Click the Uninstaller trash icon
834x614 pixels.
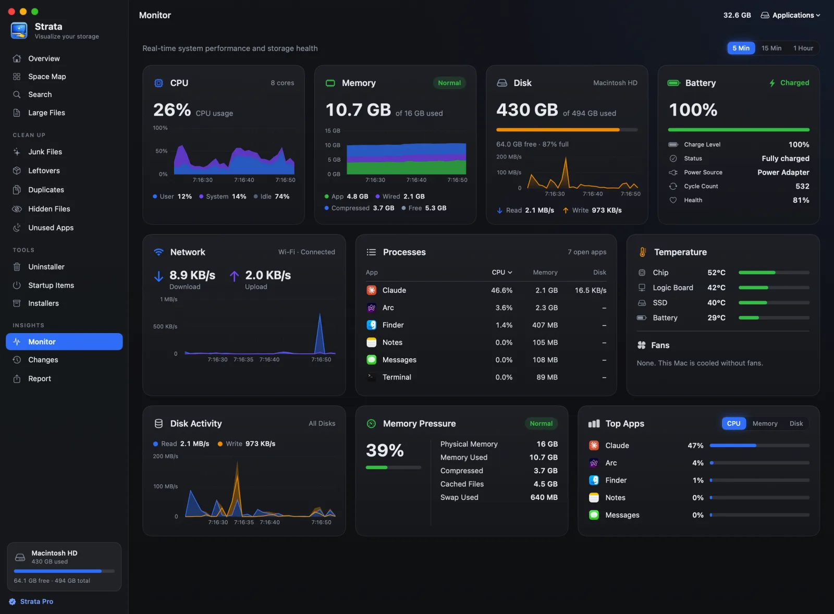click(x=17, y=266)
